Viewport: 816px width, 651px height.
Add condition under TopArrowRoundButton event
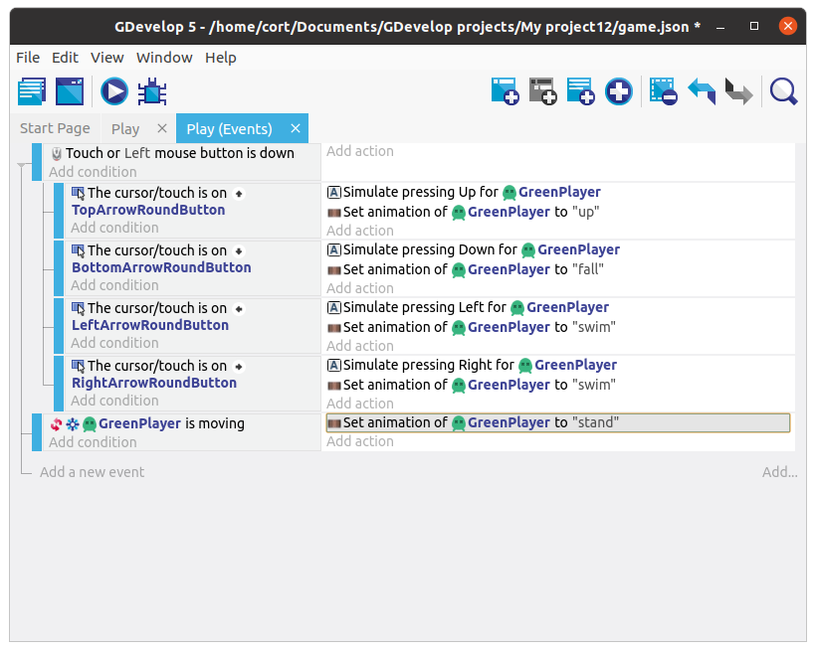[x=114, y=228]
